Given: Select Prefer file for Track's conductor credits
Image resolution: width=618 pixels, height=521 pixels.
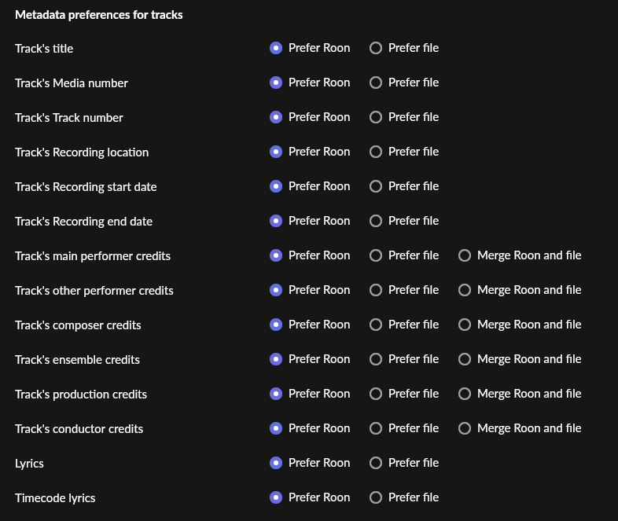Looking at the screenshot, I should tap(376, 428).
